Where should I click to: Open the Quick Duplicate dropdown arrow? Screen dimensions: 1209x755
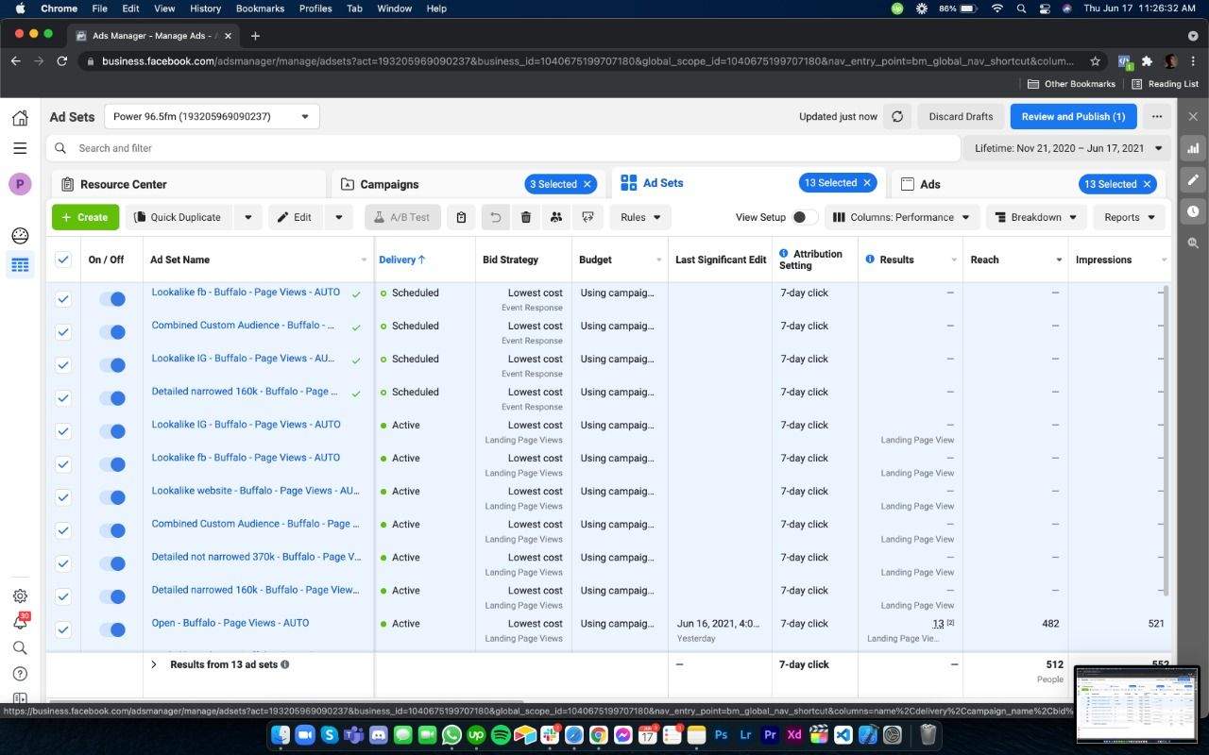point(247,217)
